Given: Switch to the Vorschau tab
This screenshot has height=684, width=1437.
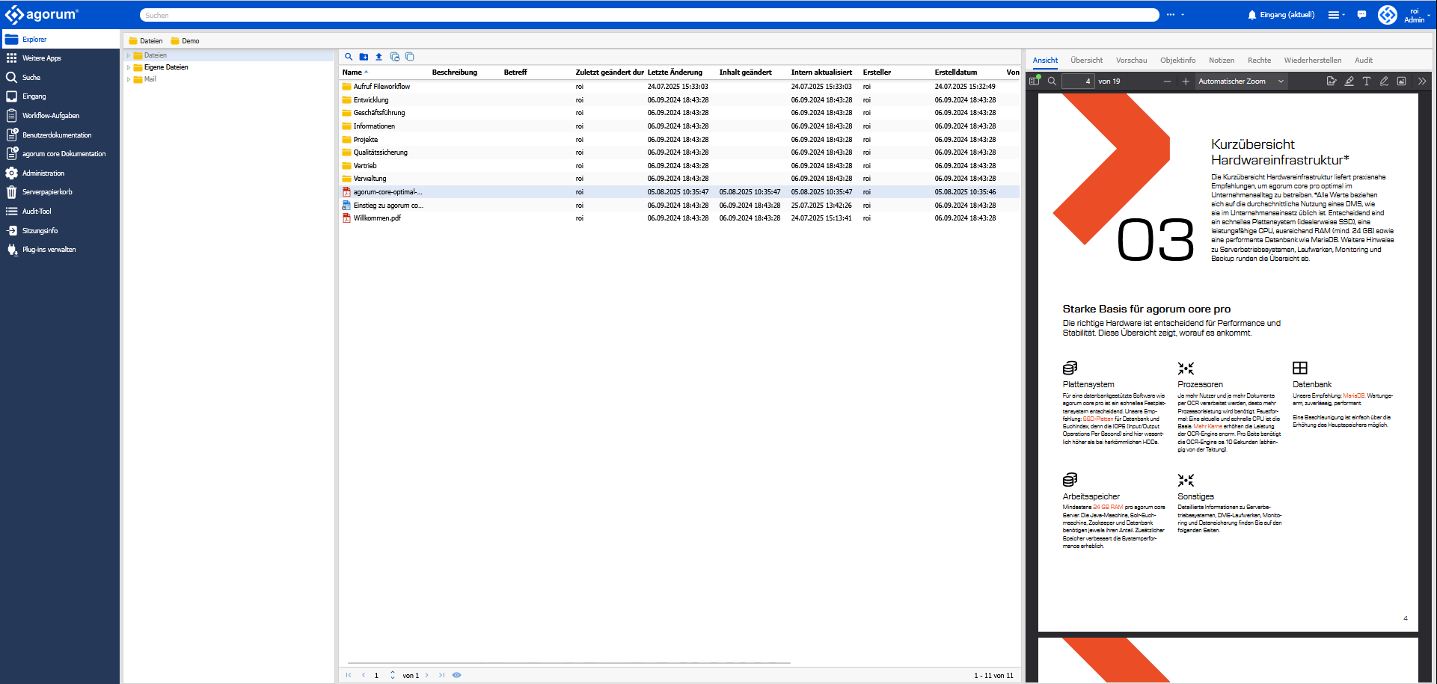Looking at the screenshot, I should 1131,61.
